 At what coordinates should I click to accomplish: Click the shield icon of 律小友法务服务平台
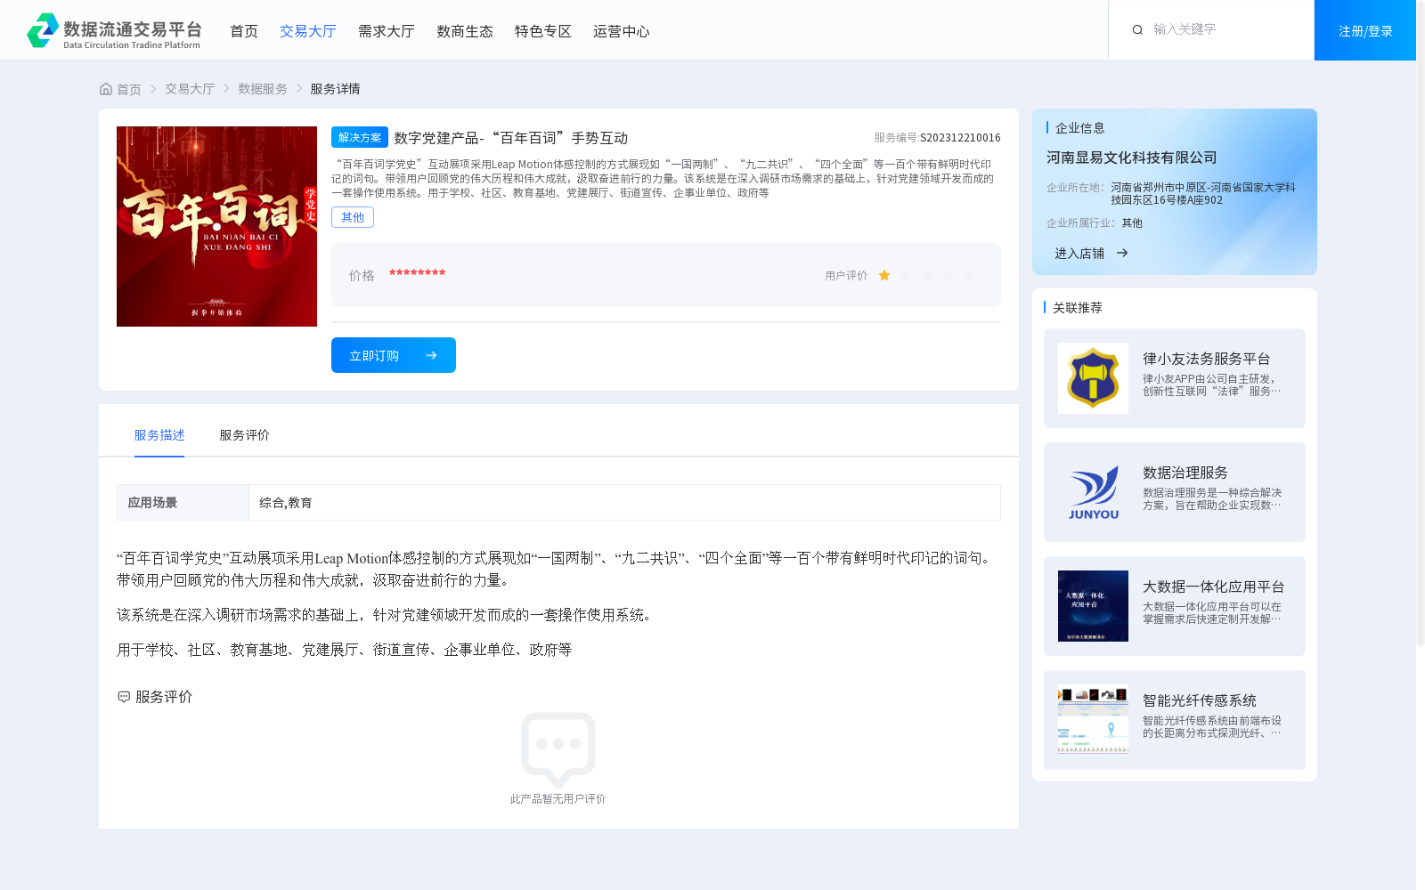1093,377
